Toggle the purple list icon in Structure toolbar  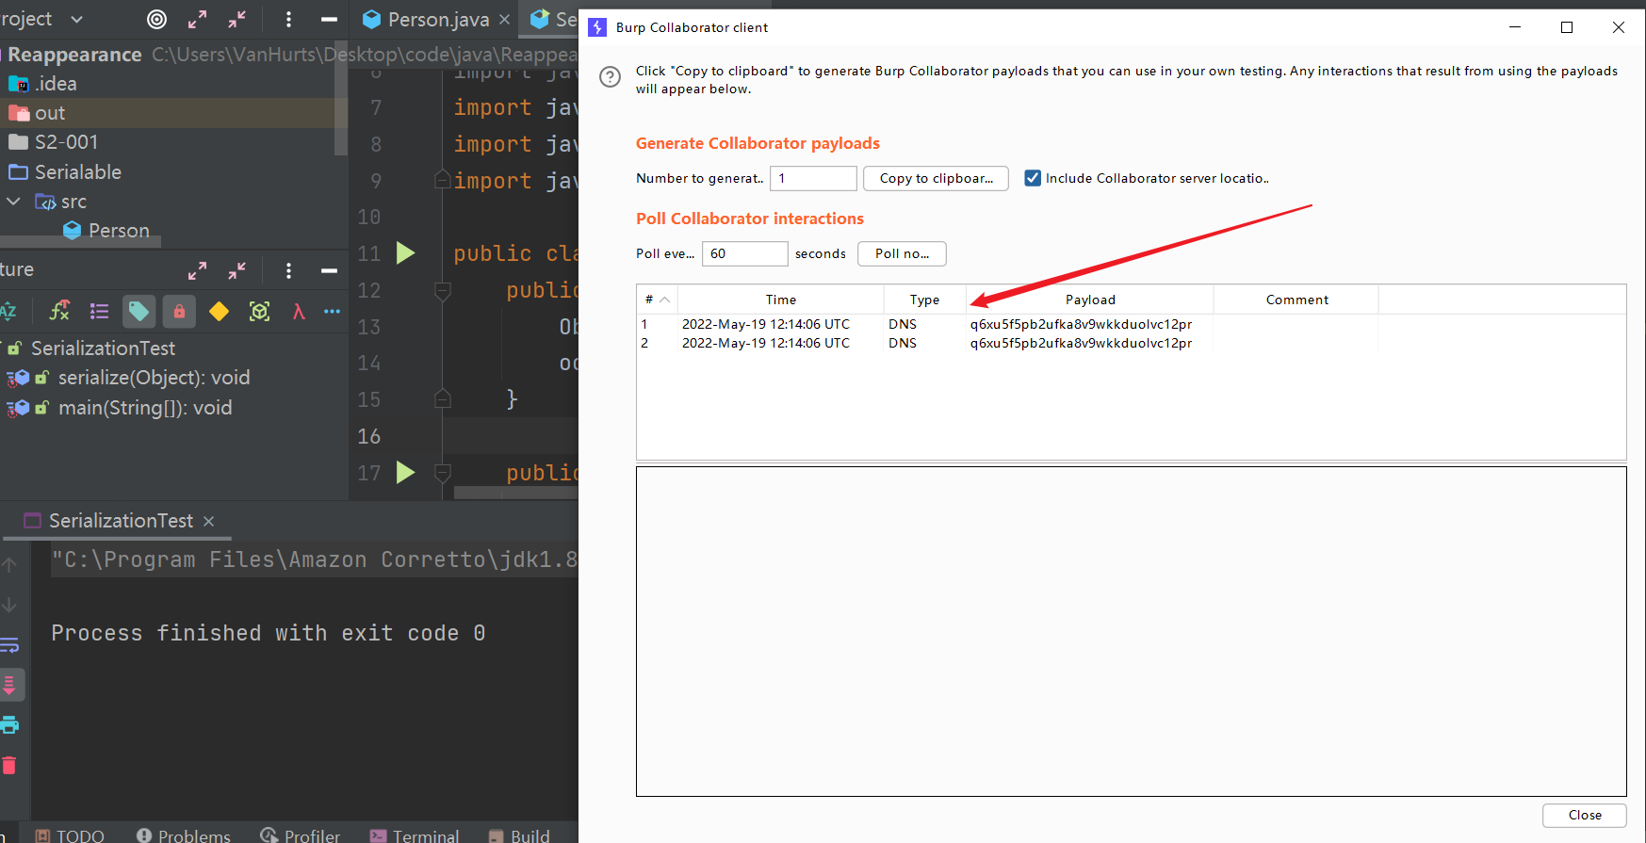click(99, 311)
